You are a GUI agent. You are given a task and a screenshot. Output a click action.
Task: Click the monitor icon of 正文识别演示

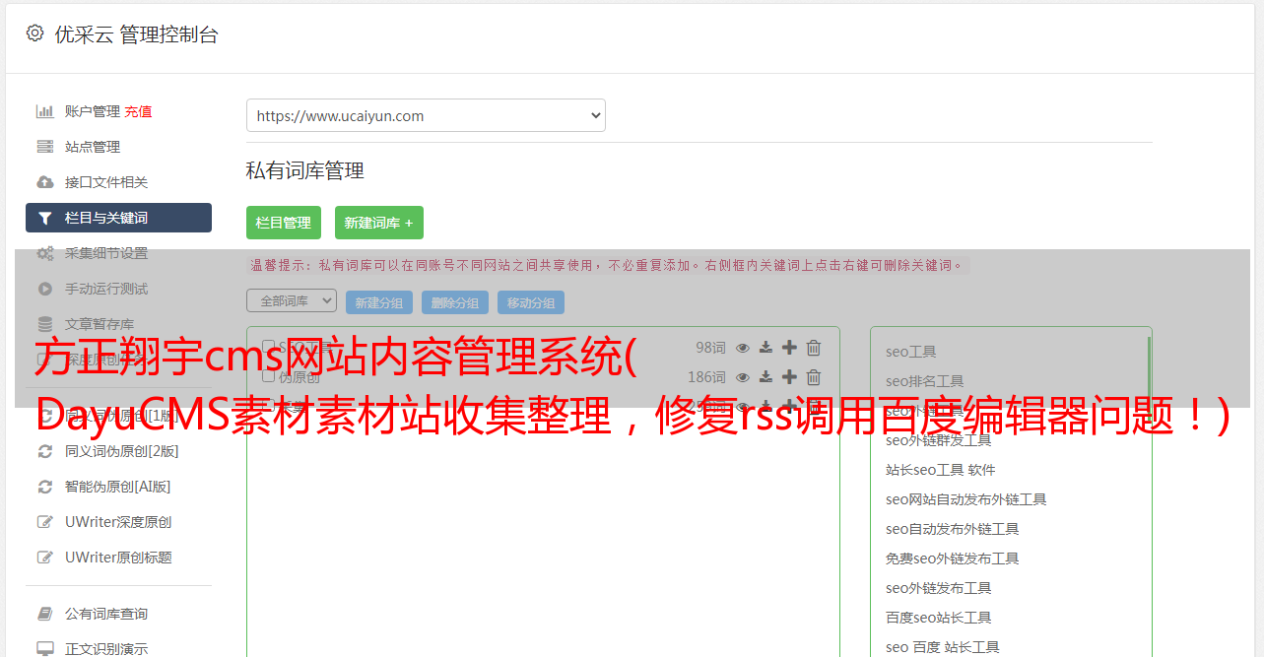45,649
